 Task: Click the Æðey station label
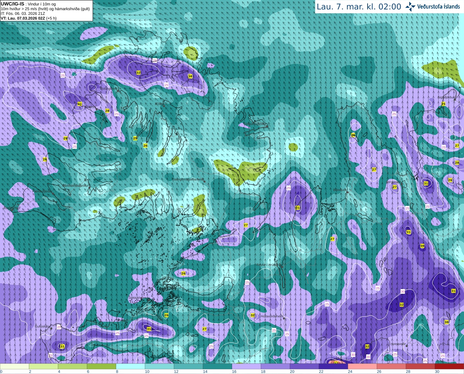point(159,104)
